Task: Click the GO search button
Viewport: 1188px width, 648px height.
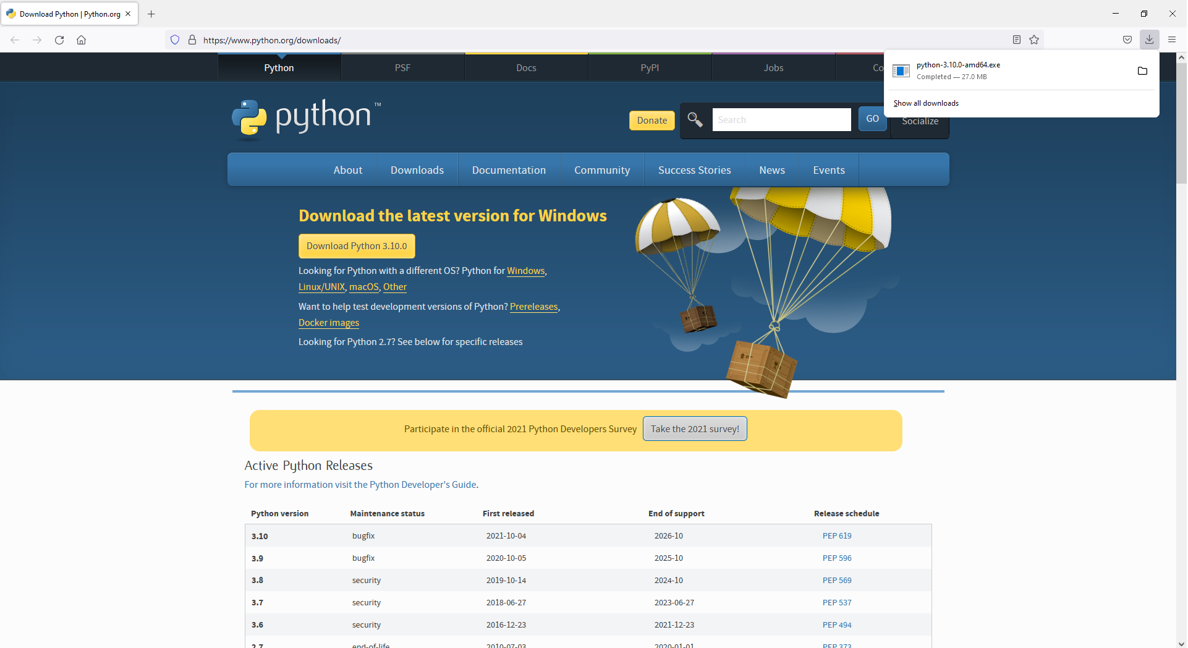Action: tap(873, 119)
